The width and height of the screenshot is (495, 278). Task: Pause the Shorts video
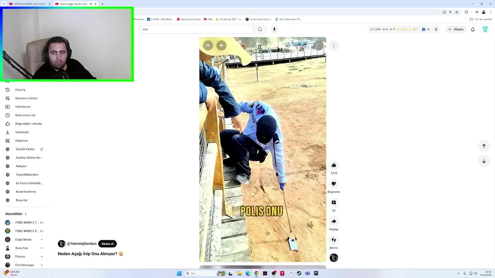(x=208, y=45)
